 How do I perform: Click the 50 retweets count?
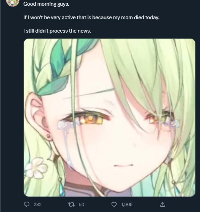(81, 204)
